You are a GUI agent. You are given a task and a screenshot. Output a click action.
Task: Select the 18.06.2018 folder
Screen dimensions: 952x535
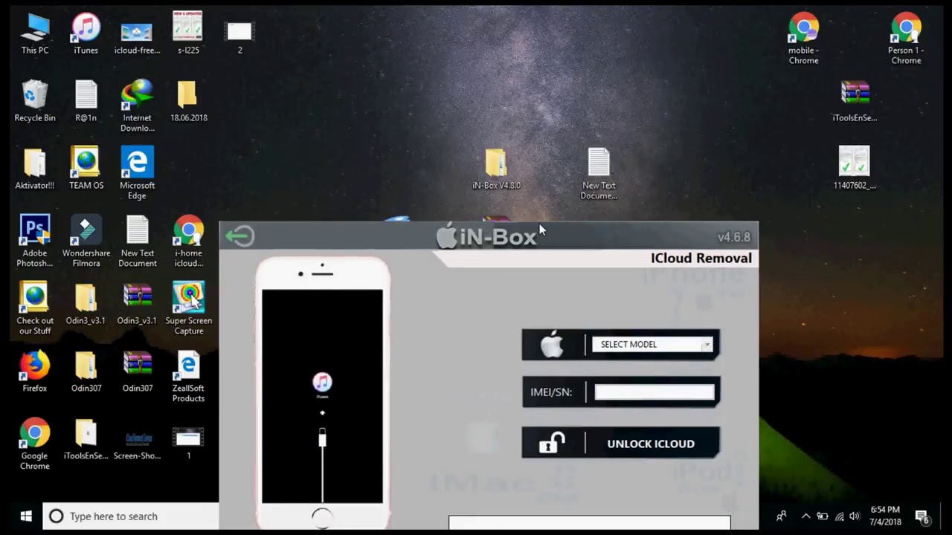click(188, 102)
